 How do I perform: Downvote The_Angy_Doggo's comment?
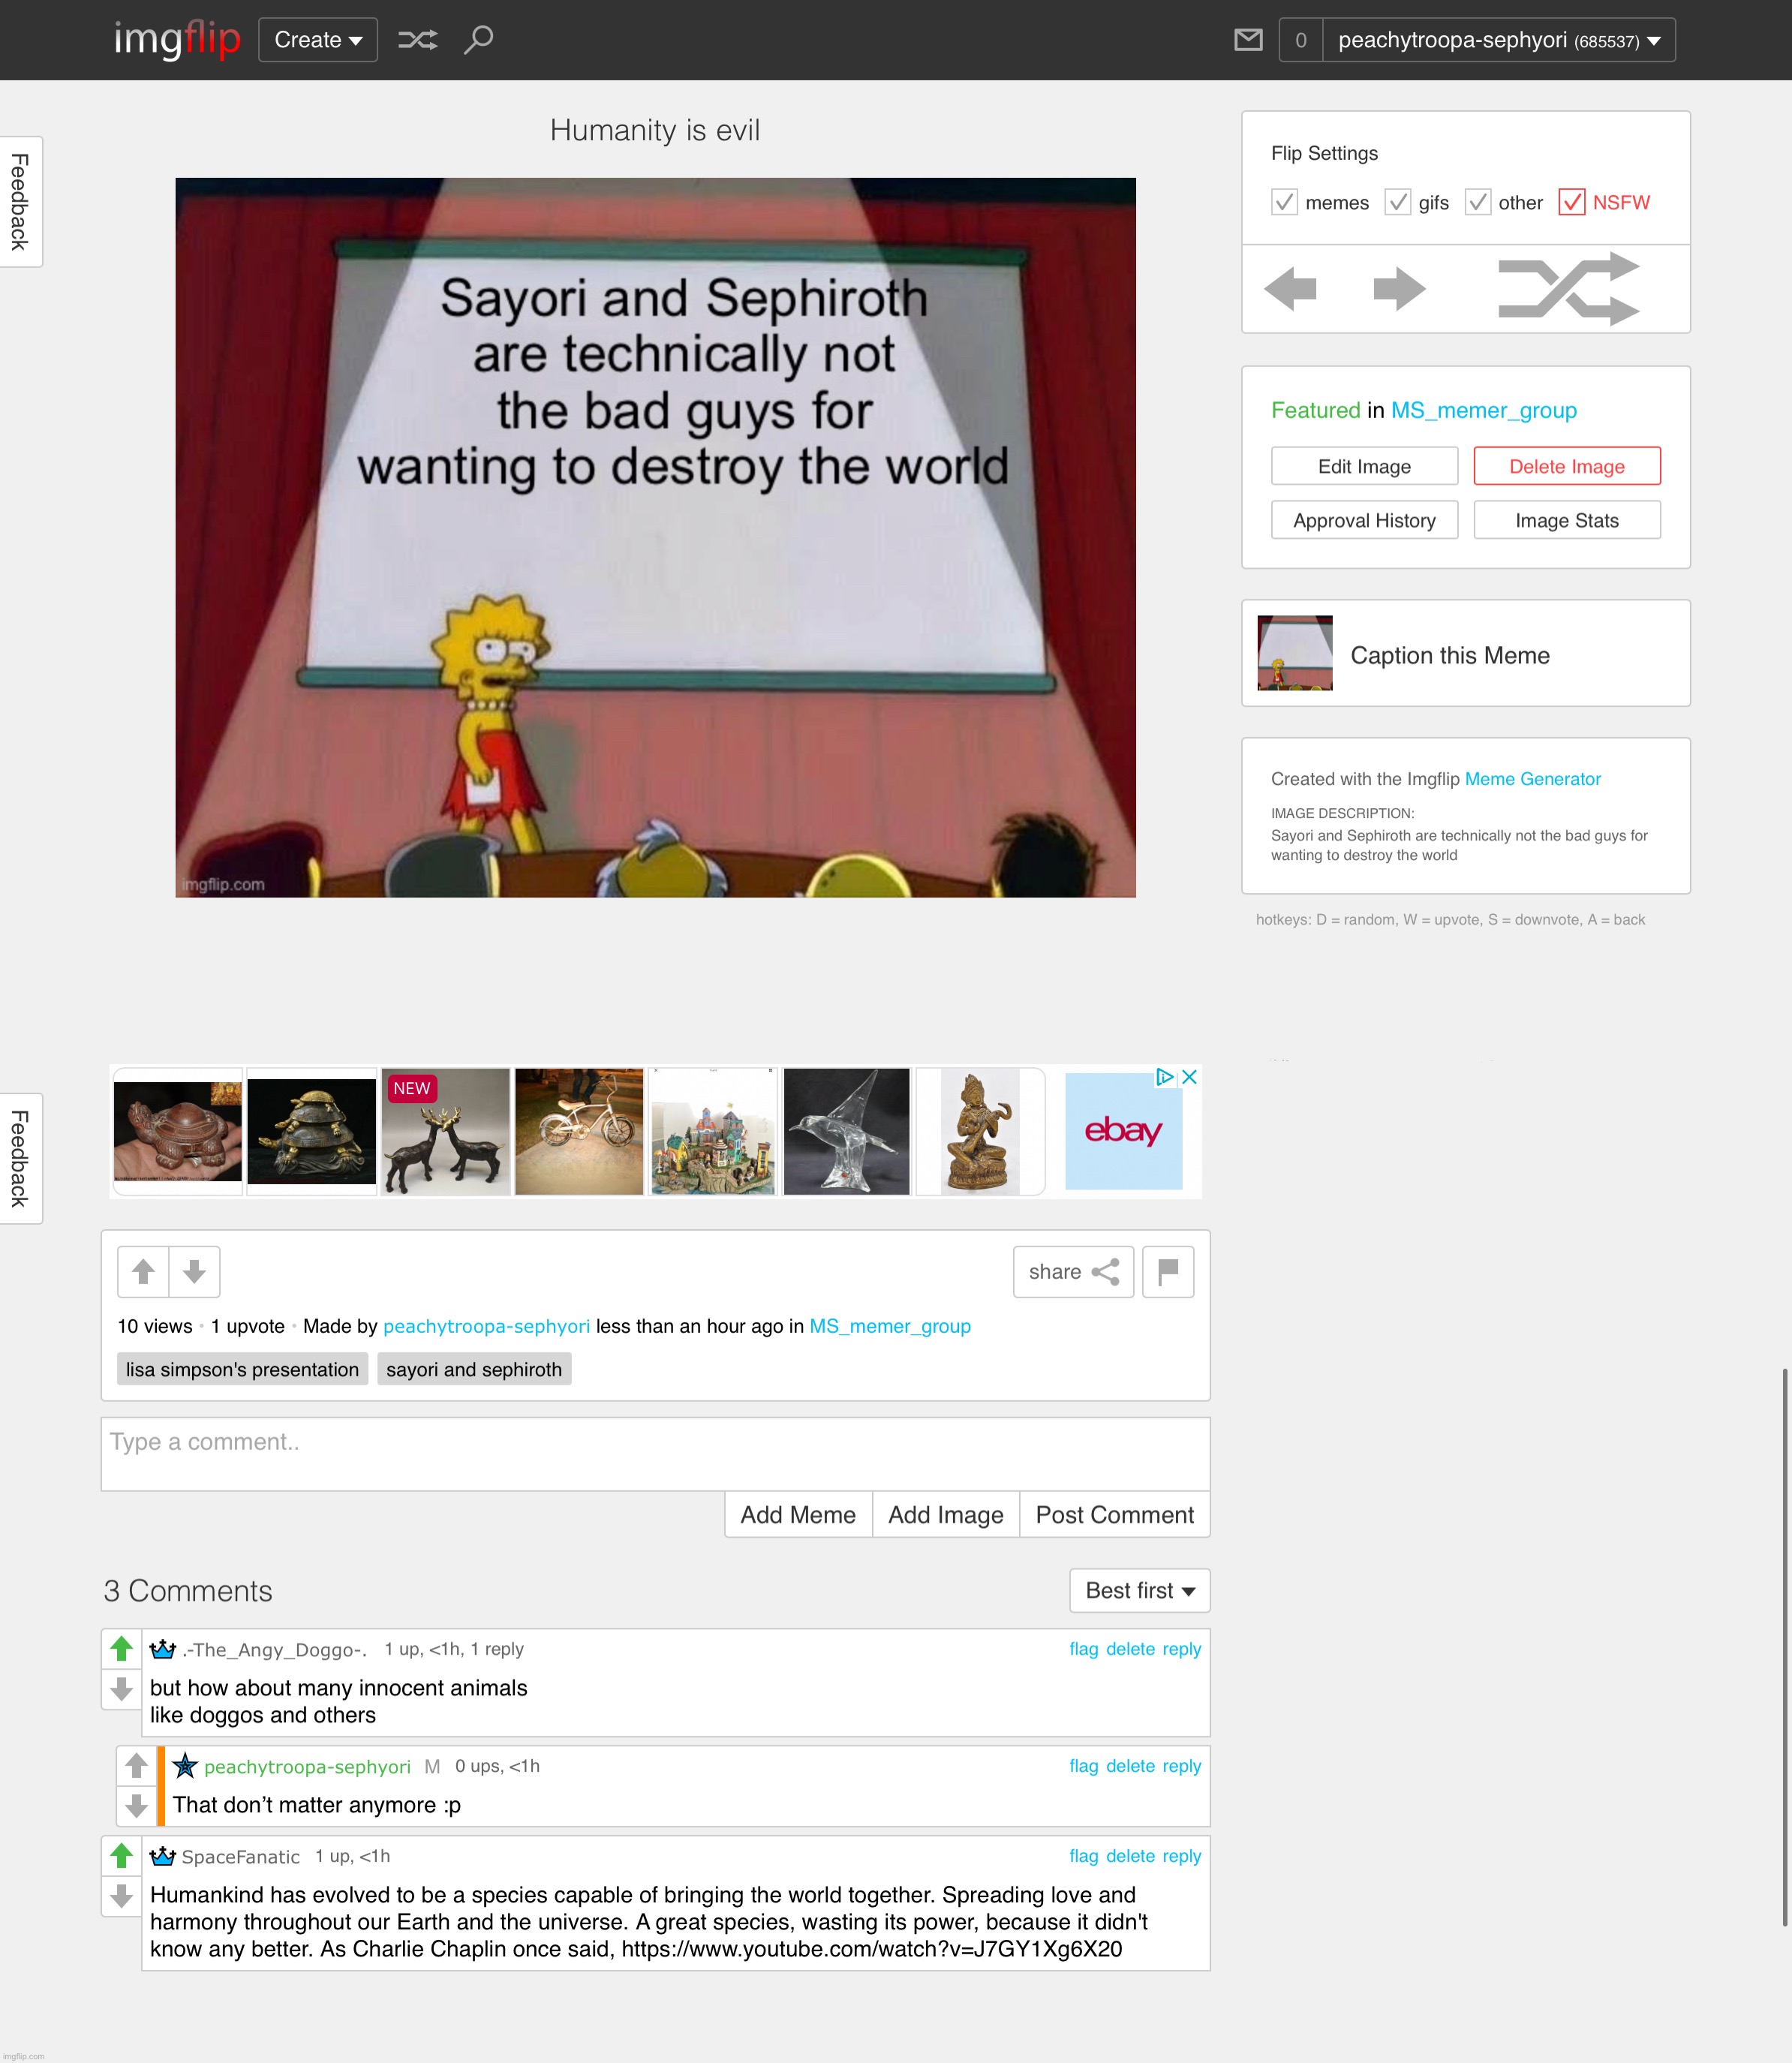click(x=122, y=1689)
